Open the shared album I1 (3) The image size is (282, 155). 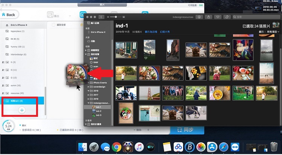(13, 62)
